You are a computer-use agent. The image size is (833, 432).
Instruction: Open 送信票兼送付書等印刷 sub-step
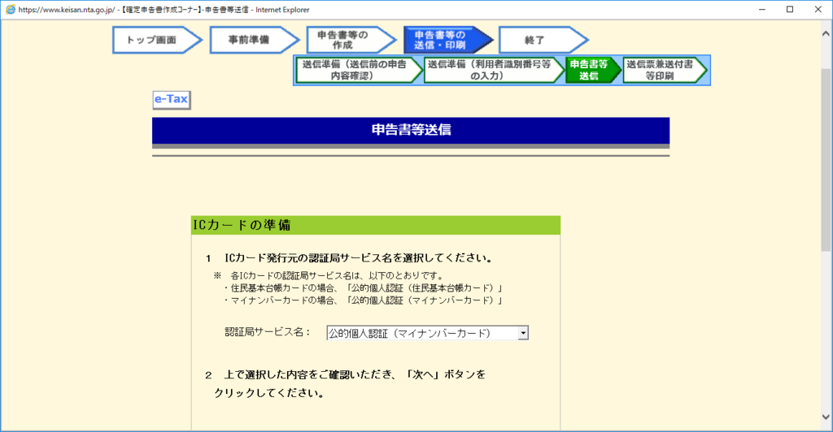pos(665,70)
